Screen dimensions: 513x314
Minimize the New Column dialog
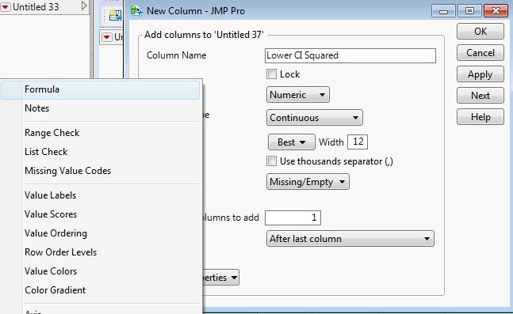click(443, 11)
